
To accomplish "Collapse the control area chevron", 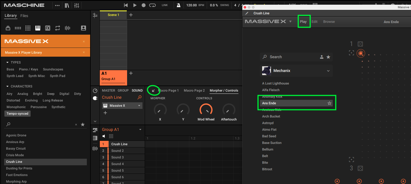I will point(95,121).
